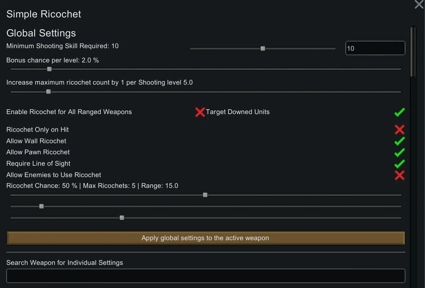This screenshot has height=288, width=425.
Task: Disable Allow Pawn Ricochet option
Action: [399, 152]
